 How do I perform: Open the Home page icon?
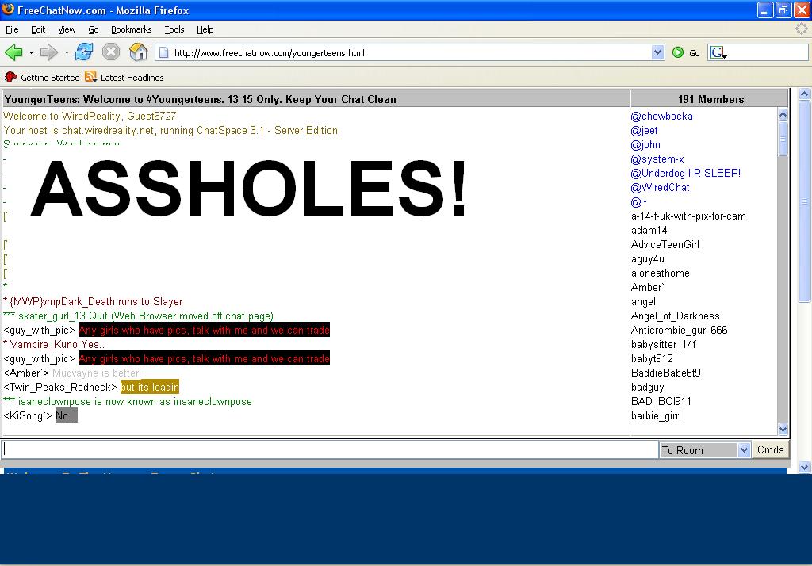coord(138,52)
